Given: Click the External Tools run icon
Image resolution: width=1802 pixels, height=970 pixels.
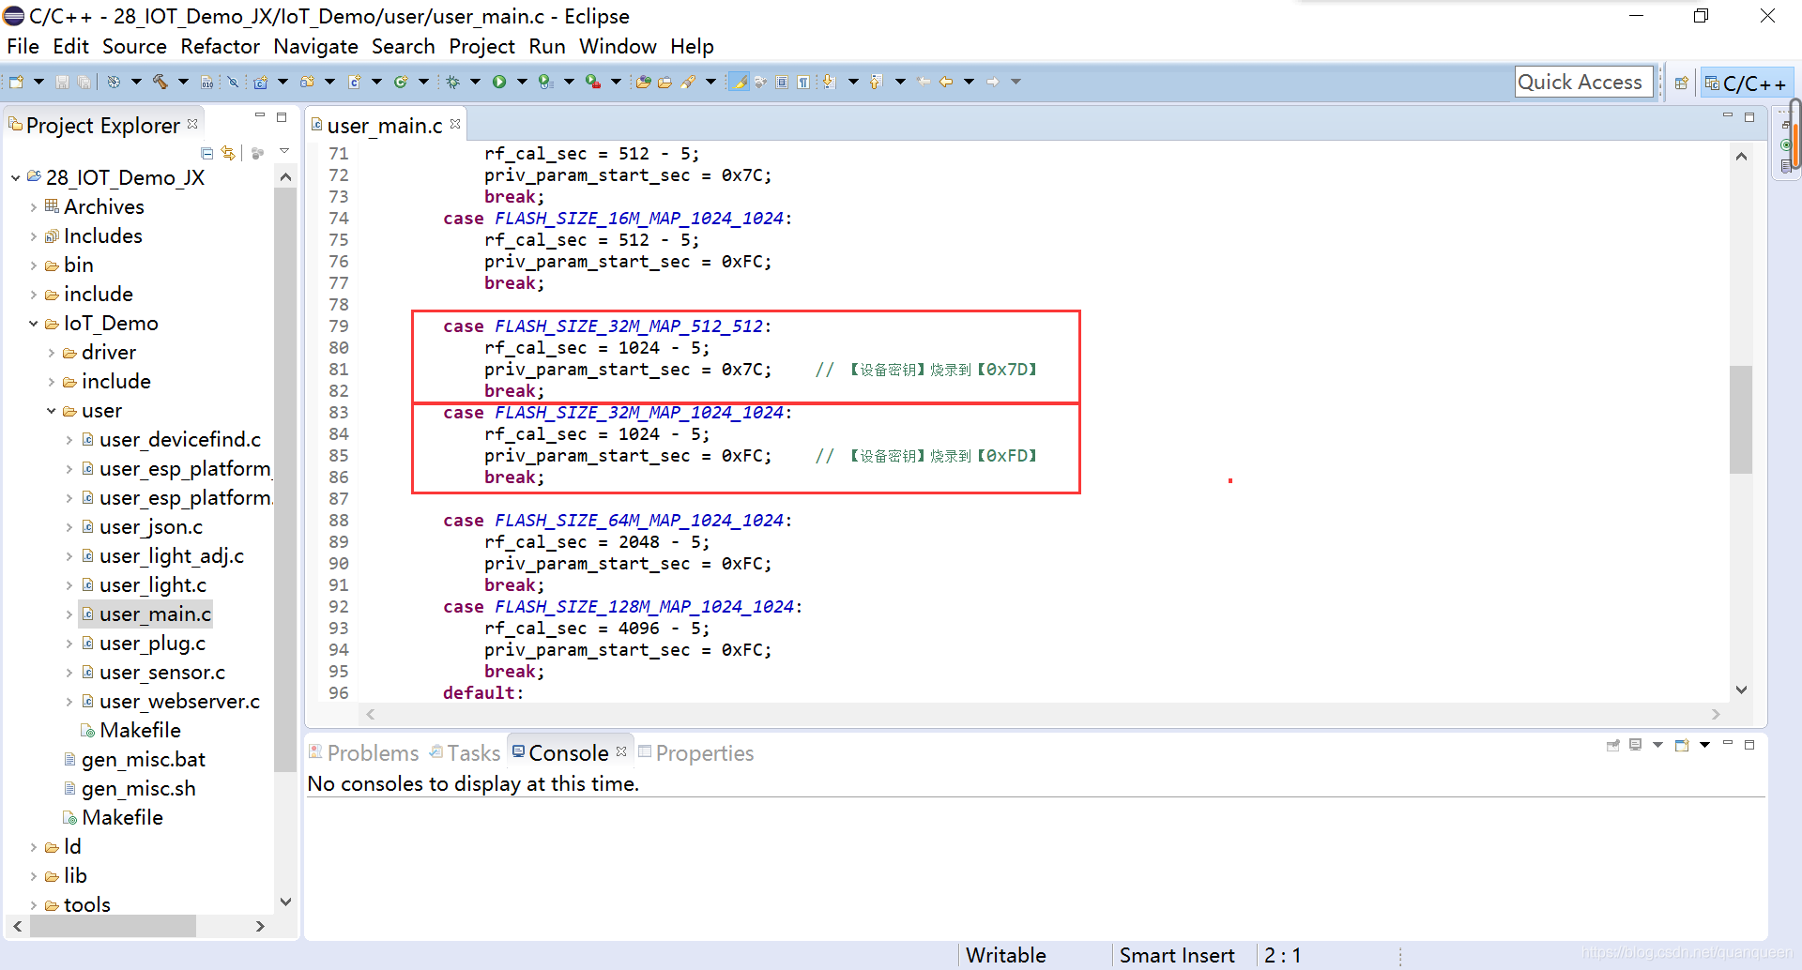Looking at the screenshot, I should click(x=593, y=83).
